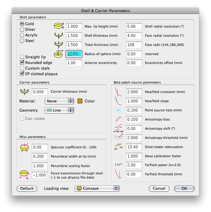Open the carrier Color swatch
Screen dimensions: 211x212
point(80,101)
